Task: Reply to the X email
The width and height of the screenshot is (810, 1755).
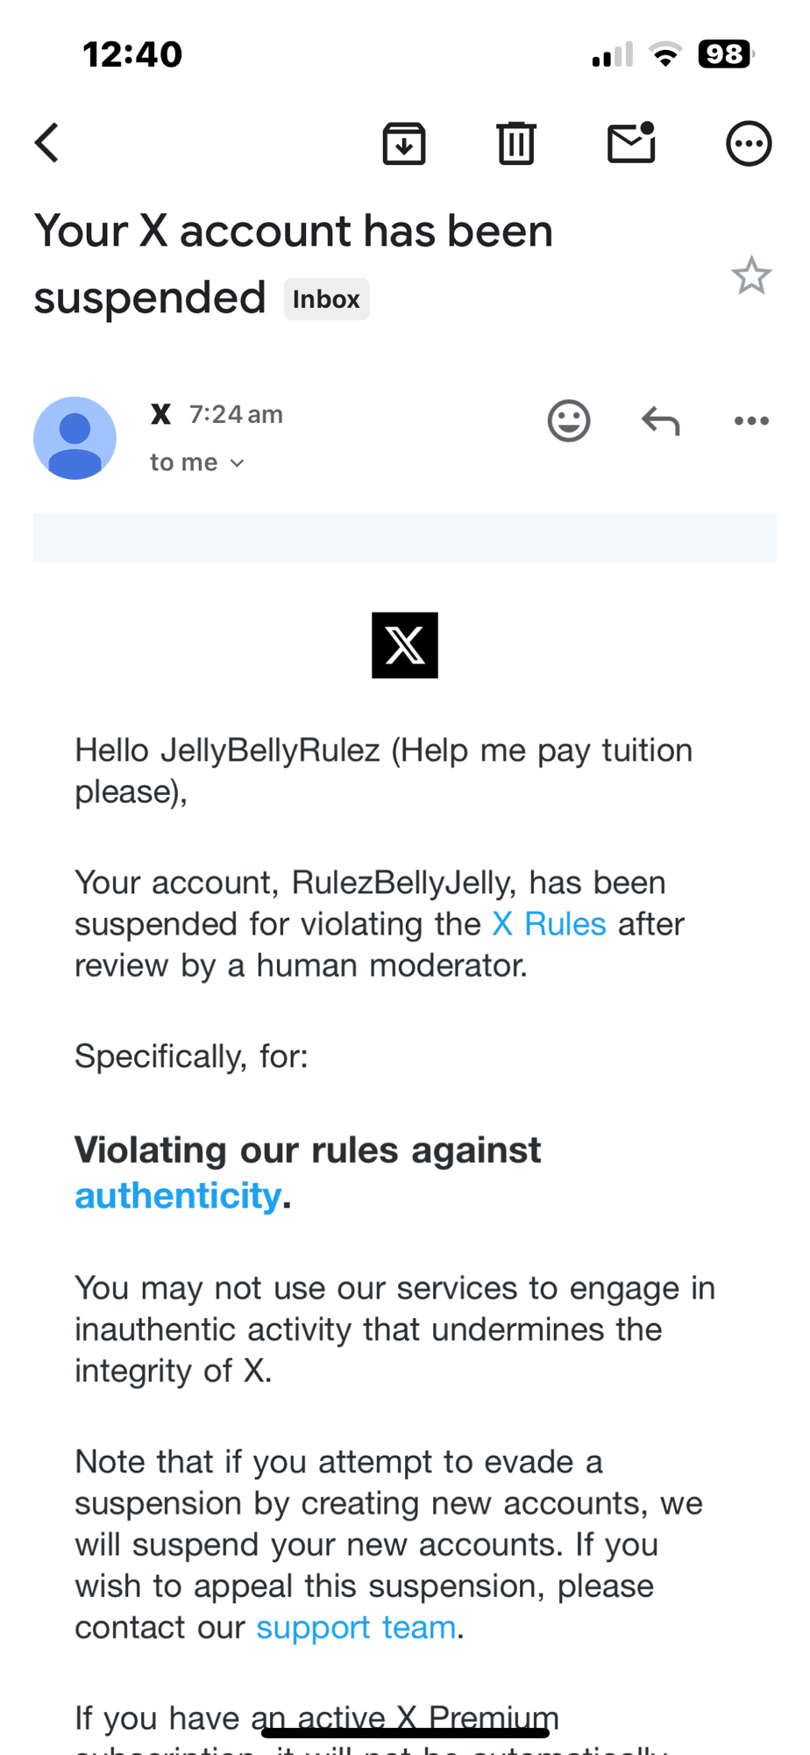Action: tap(660, 421)
